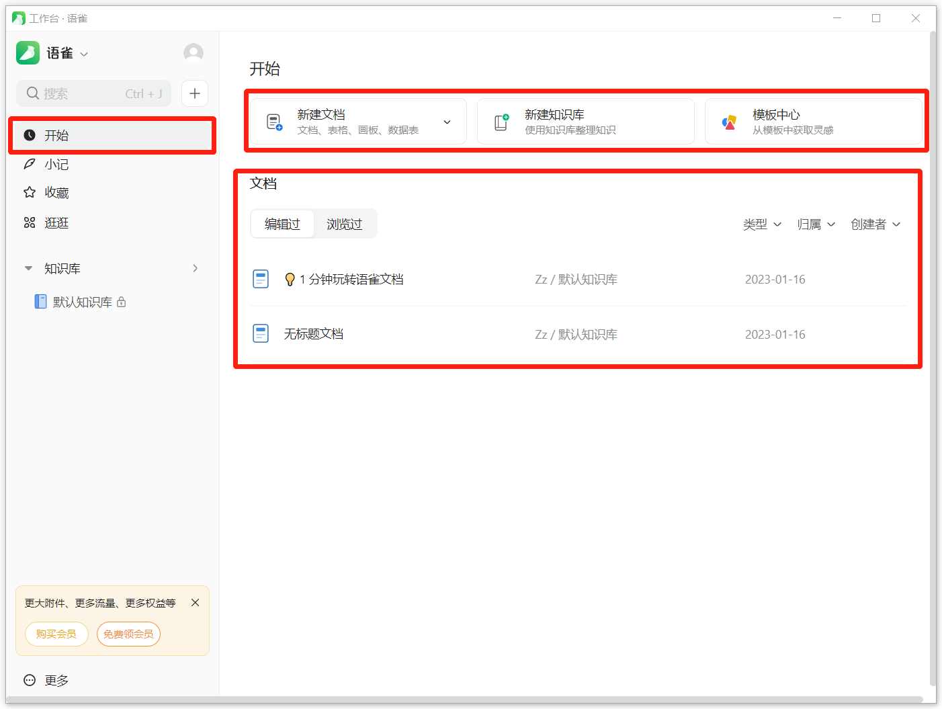Minimize the 语雀 window
This screenshot has height=709, width=942.
837,18
